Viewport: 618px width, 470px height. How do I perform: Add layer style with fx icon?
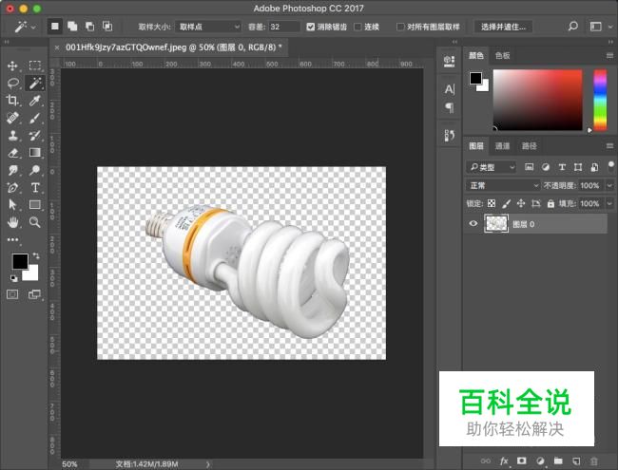click(503, 461)
